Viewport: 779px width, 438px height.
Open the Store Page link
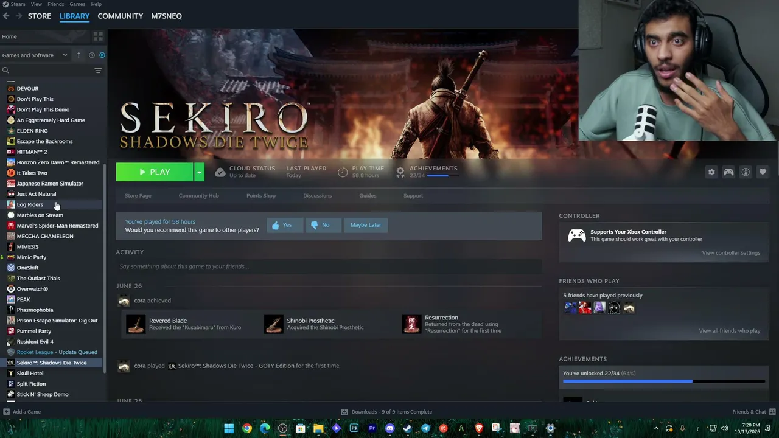click(138, 196)
